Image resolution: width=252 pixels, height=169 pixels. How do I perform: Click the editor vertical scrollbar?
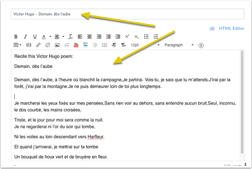coord(242,102)
